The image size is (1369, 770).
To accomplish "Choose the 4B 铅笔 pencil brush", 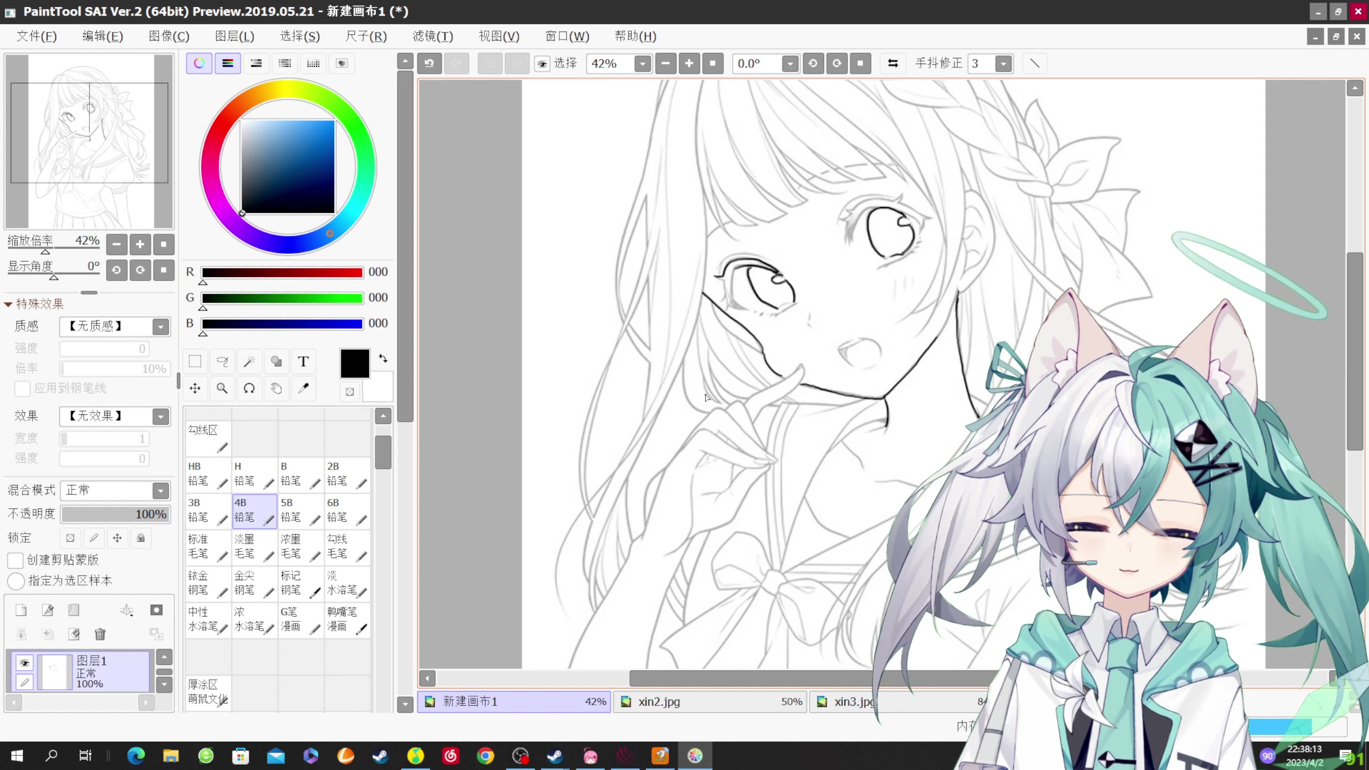I will (x=255, y=511).
